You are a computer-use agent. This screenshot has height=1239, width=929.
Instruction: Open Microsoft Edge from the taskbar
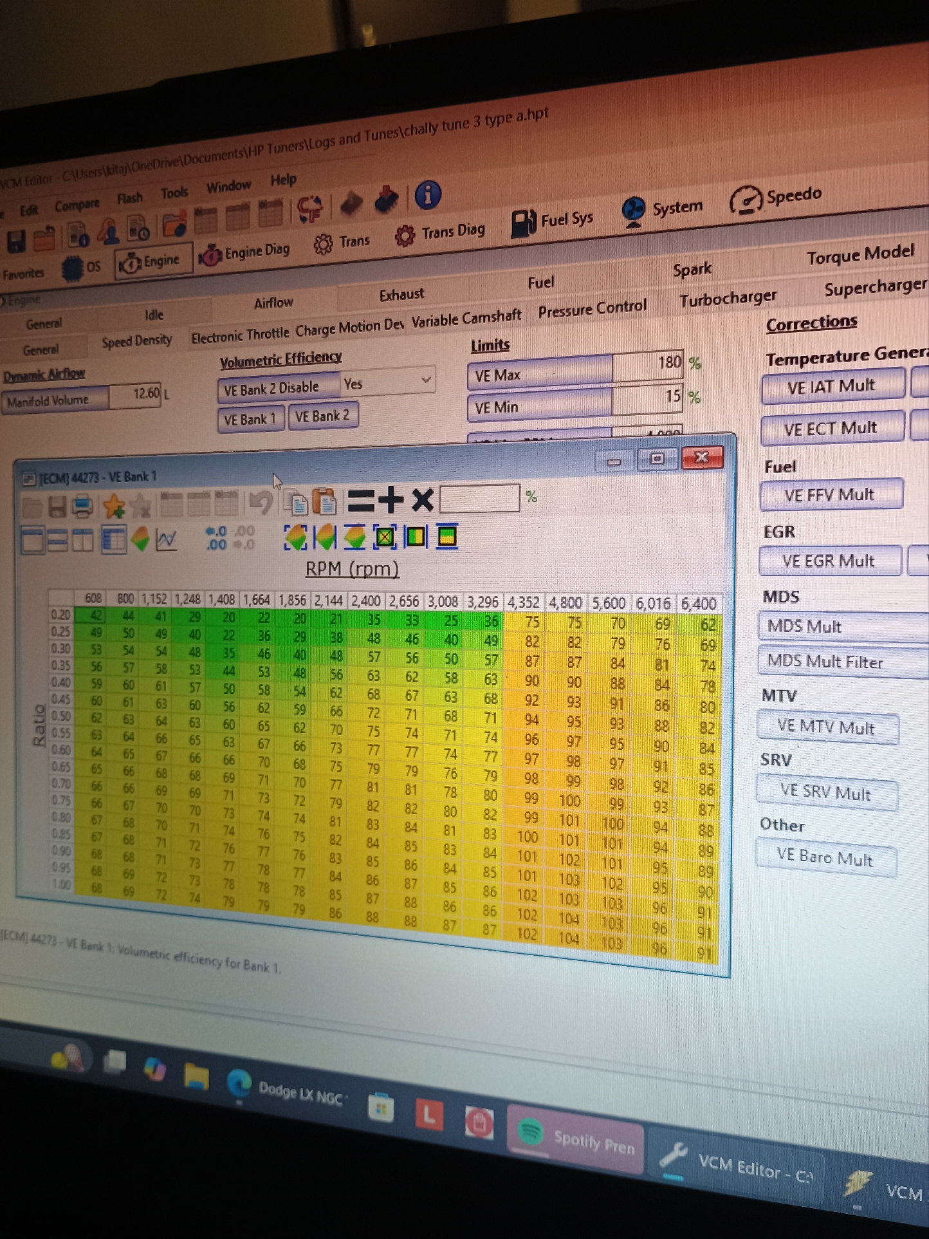tap(239, 1084)
